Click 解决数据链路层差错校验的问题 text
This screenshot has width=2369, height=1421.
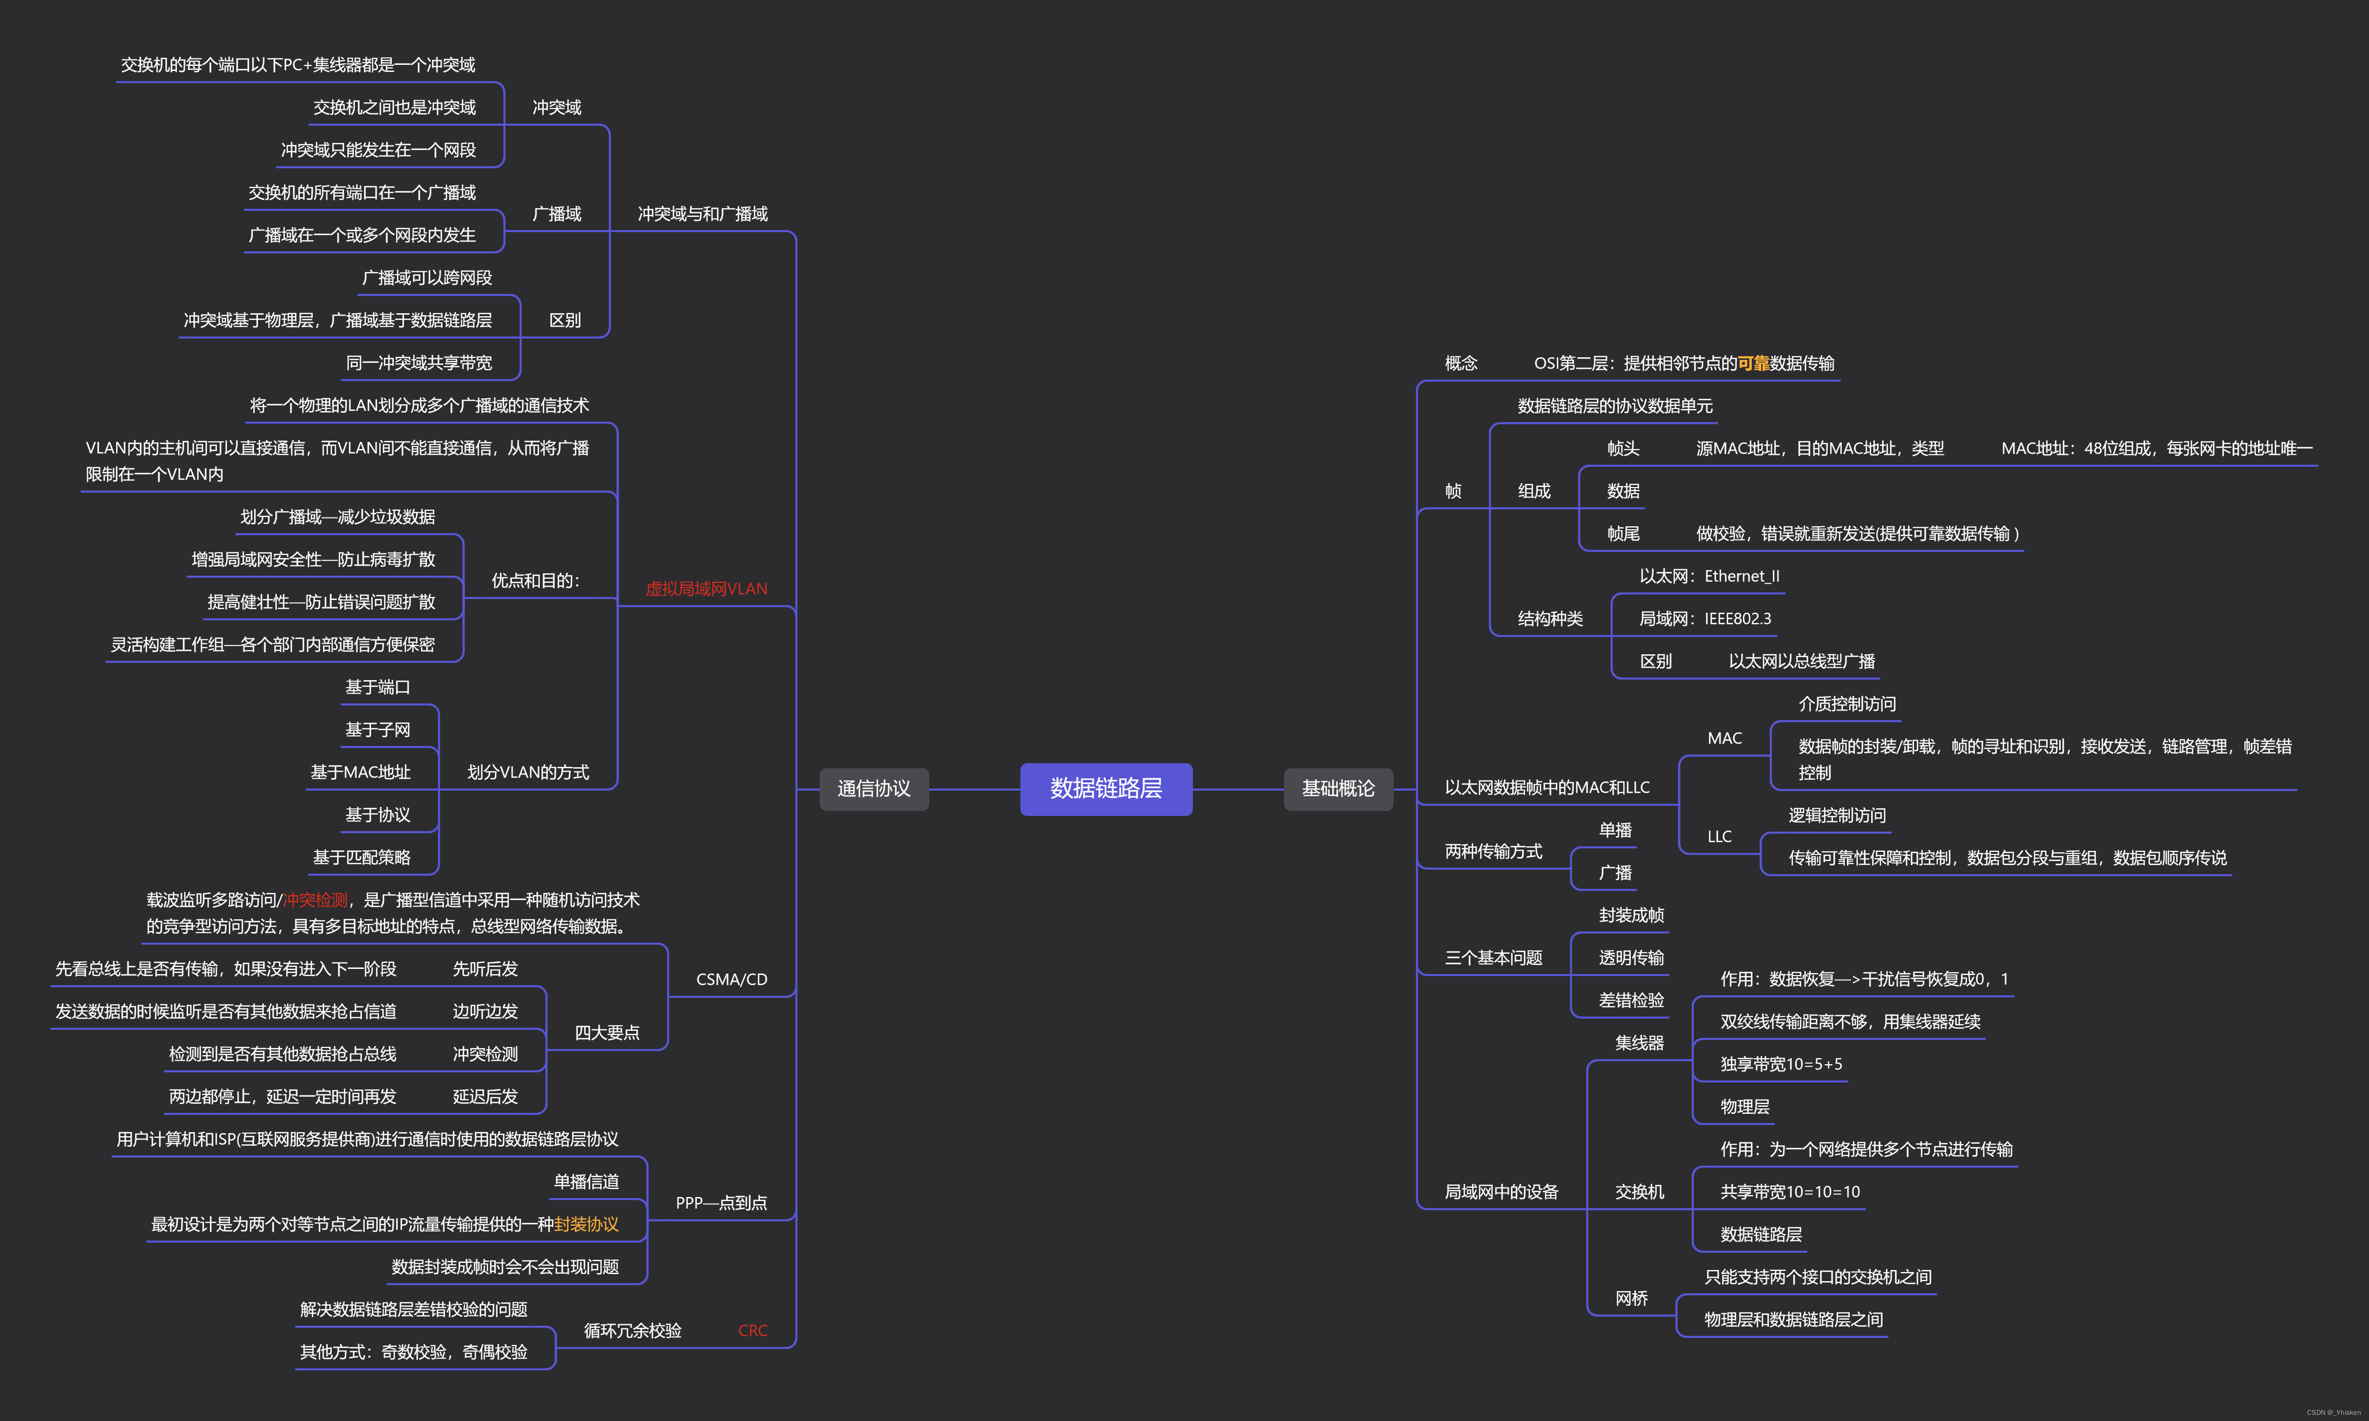(414, 1309)
